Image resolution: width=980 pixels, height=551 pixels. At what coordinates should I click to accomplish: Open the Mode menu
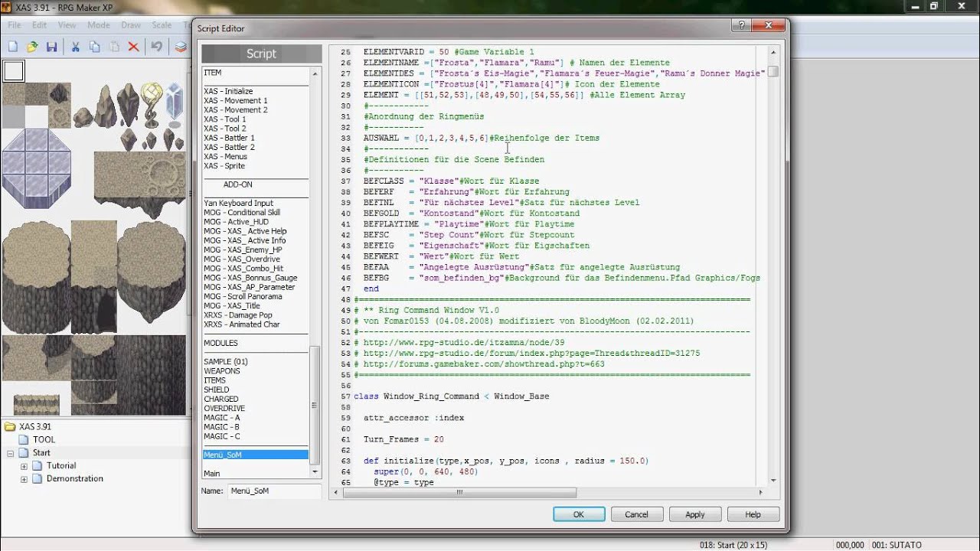click(99, 24)
